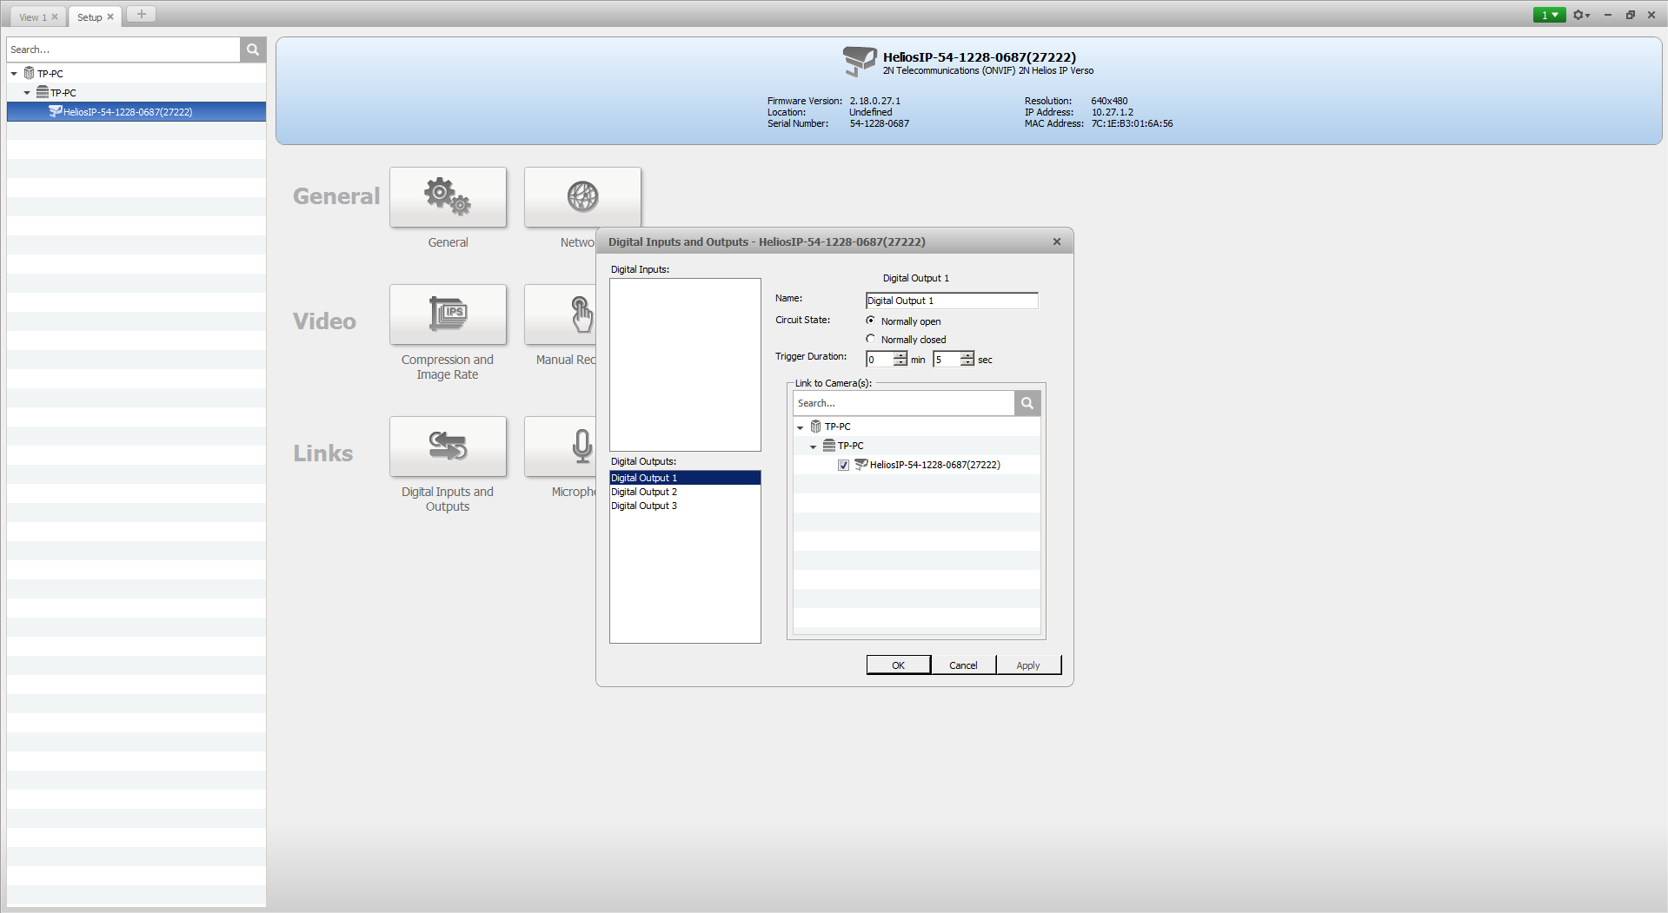Open the General settings gear icon
The width and height of the screenshot is (1668, 913).
click(x=448, y=197)
